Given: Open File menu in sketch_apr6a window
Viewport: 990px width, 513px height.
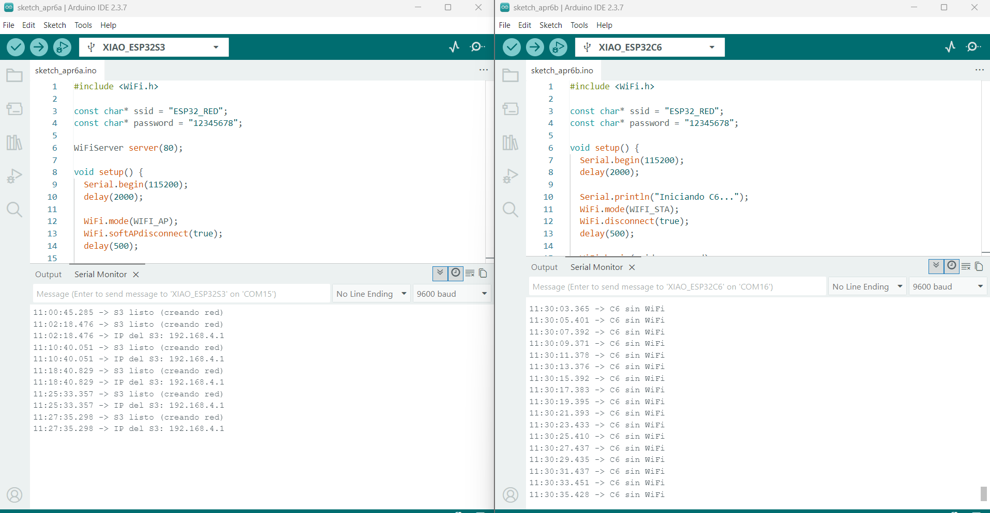Looking at the screenshot, I should pos(9,25).
